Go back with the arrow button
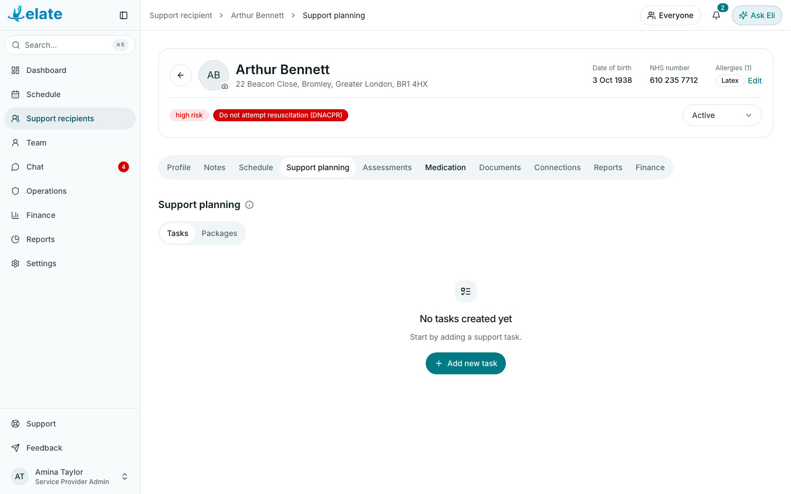Image resolution: width=791 pixels, height=494 pixels. 181,75
